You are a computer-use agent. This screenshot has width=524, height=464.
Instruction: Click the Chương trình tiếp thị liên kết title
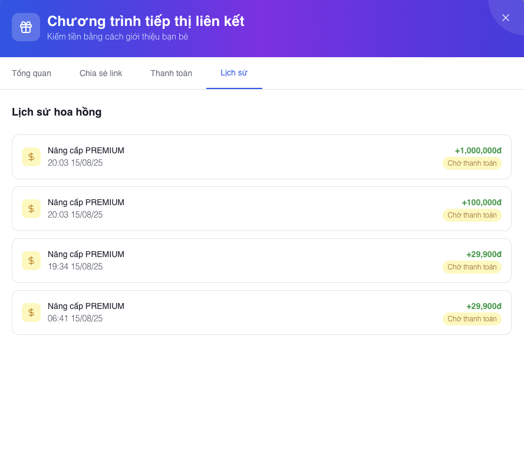click(x=146, y=21)
